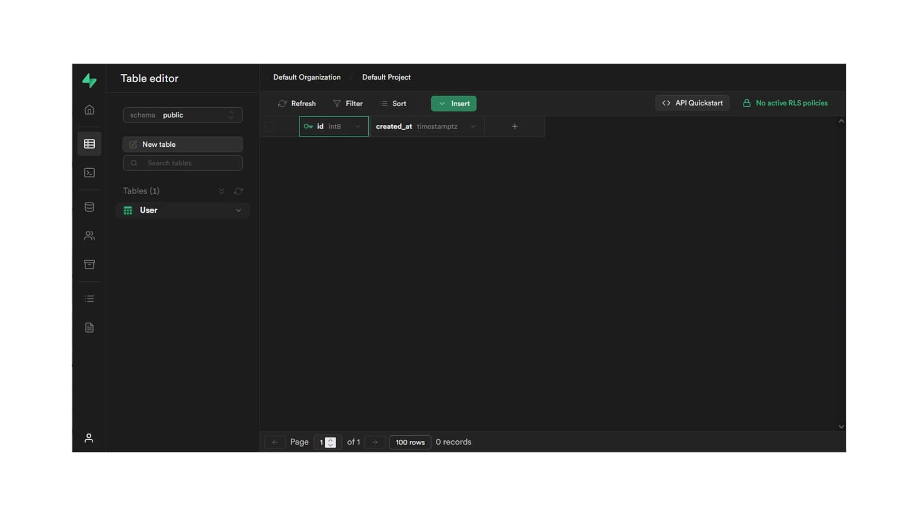Viewport: 918px width, 516px height.
Task: Select all rows header checkbox
Action: (x=270, y=127)
